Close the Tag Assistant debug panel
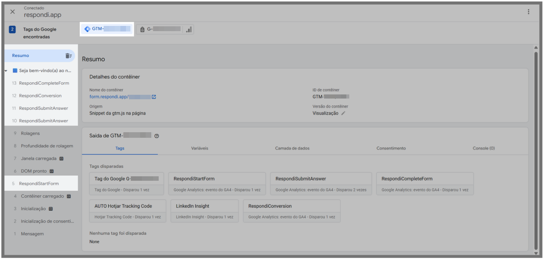Image resolution: width=544 pixels, height=260 pixels. click(x=13, y=12)
